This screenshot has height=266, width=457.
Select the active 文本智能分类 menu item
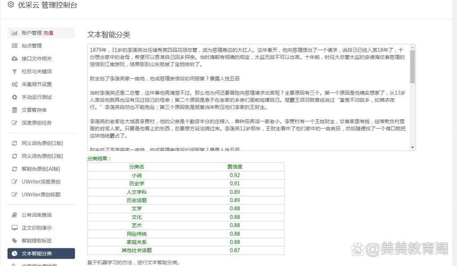click(41, 253)
